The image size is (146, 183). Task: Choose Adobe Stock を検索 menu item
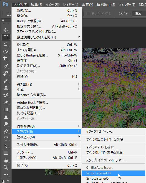[47, 103]
